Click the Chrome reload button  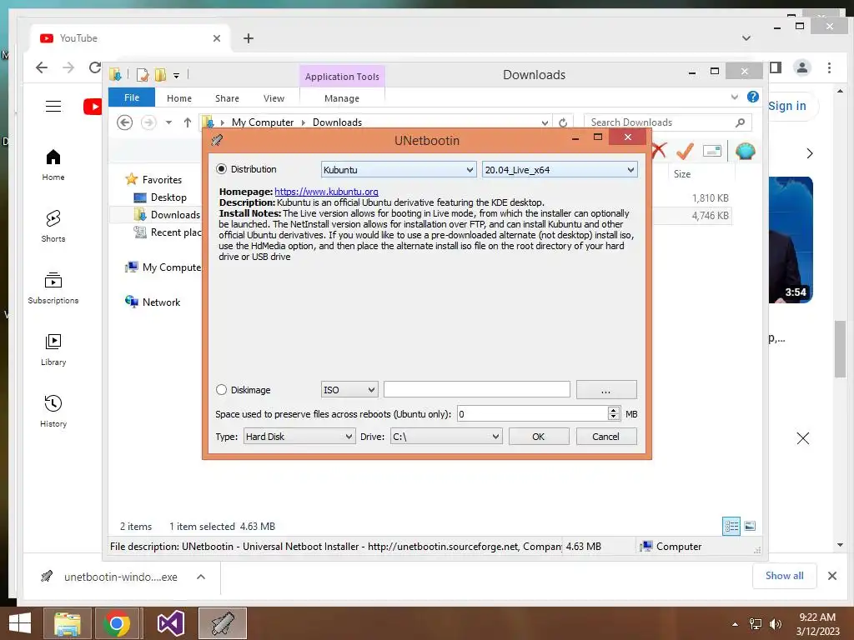tap(95, 67)
